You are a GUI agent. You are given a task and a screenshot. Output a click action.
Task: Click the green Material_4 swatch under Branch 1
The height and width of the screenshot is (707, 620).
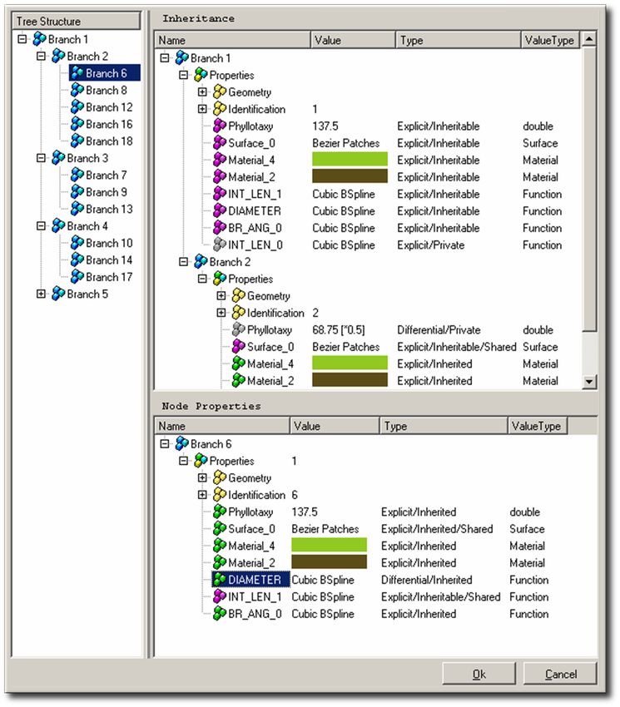[350, 159]
